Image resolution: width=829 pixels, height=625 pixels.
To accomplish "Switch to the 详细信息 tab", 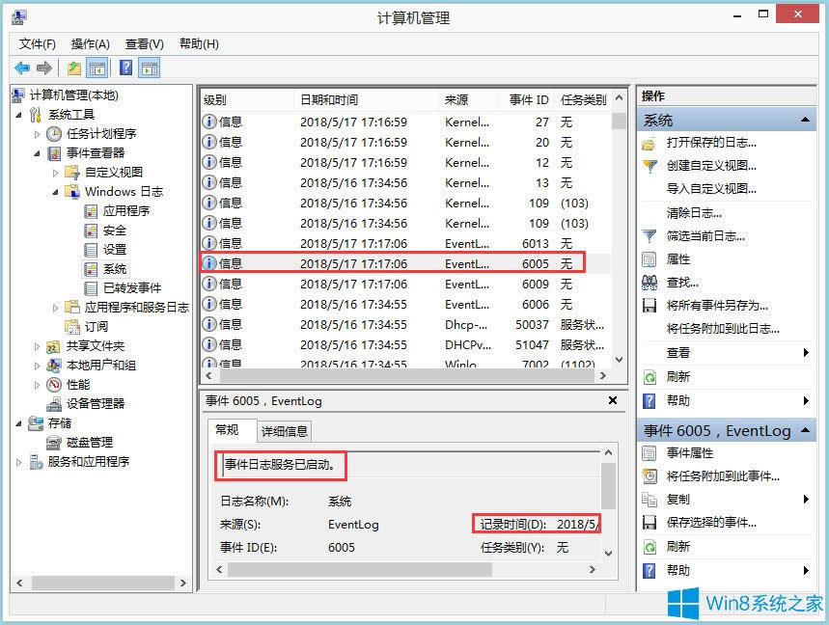I will pyautogui.click(x=285, y=431).
